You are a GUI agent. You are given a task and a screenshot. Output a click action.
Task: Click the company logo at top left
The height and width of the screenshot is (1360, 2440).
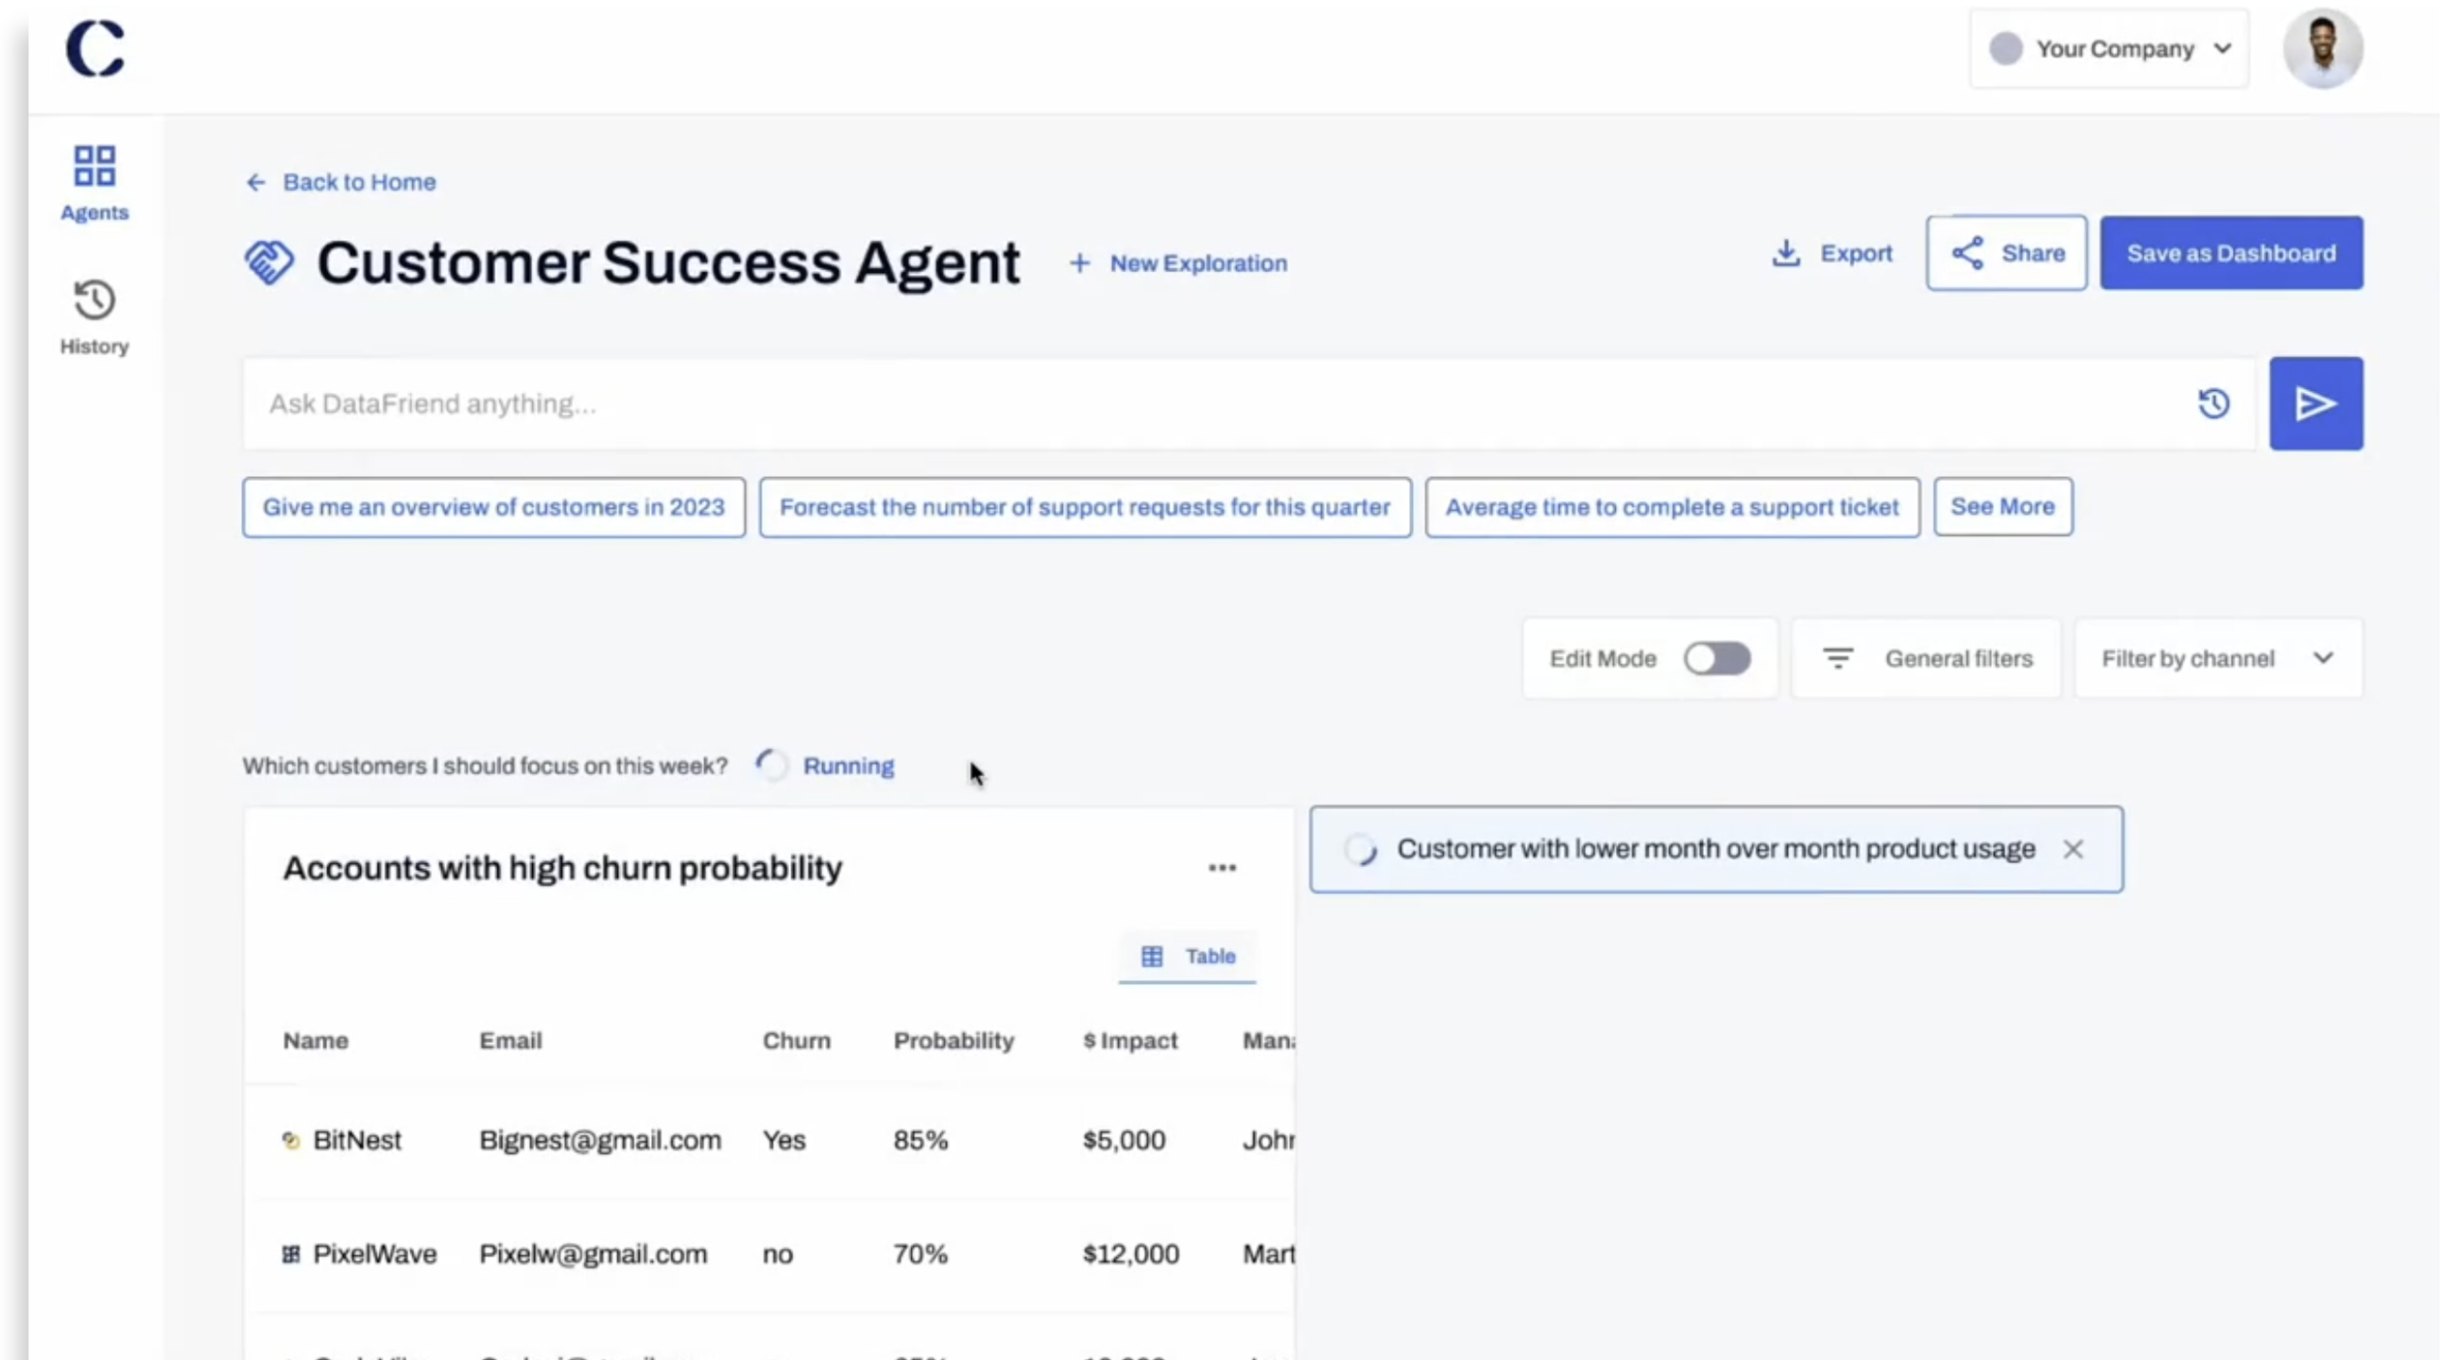pyautogui.click(x=95, y=49)
